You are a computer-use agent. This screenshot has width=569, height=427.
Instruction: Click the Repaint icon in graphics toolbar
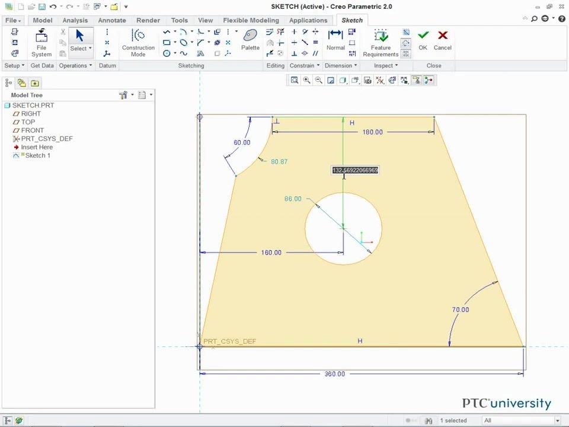[x=331, y=80]
